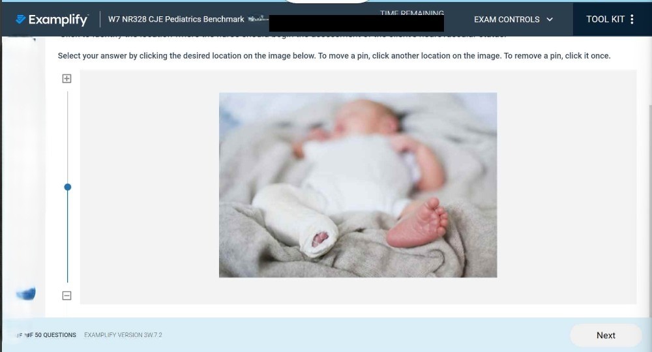The height and width of the screenshot is (352, 652).
Task: Click the chevron beside Exam Controls
Action: coord(549,20)
